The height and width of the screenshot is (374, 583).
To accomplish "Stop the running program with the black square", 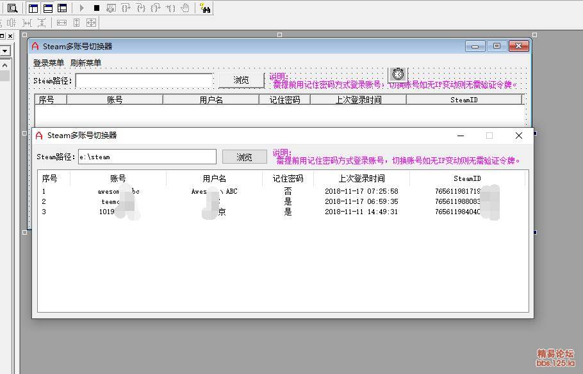I will pos(97,8).
